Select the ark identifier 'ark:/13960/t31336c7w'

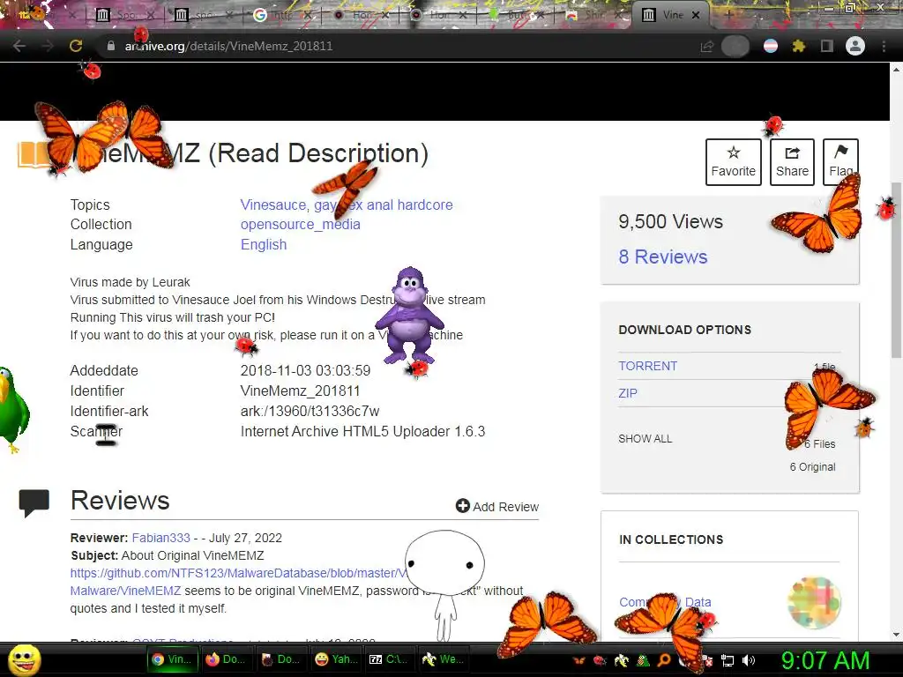click(310, 411)
